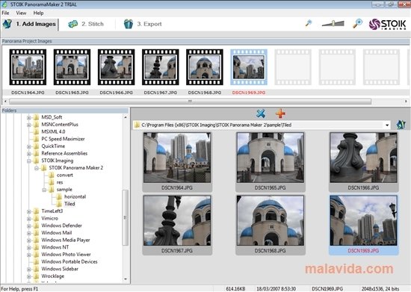Select the res folder
Viewport: 411px width, 292px height.
60,182
